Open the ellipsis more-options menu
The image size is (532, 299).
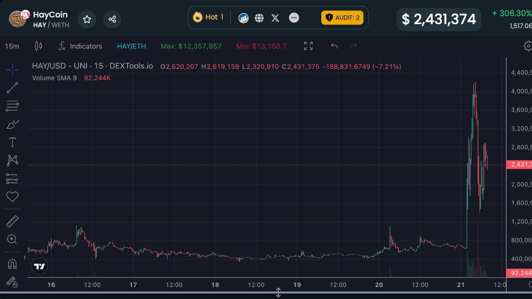(x=294, y=17)
